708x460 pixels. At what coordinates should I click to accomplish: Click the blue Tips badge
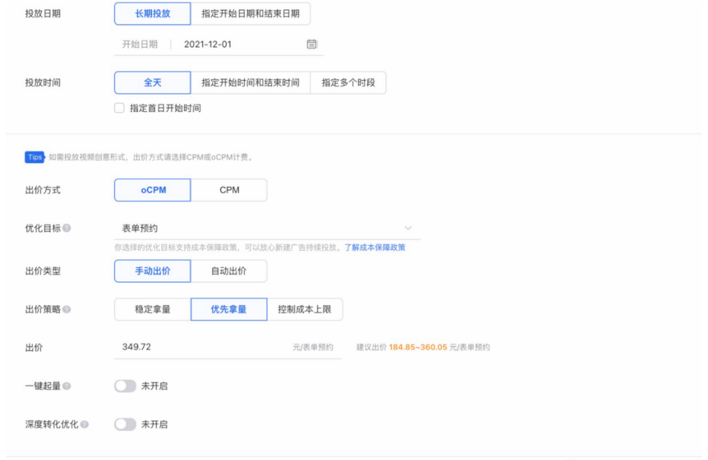pyautogui.click(x=35, y=157)
